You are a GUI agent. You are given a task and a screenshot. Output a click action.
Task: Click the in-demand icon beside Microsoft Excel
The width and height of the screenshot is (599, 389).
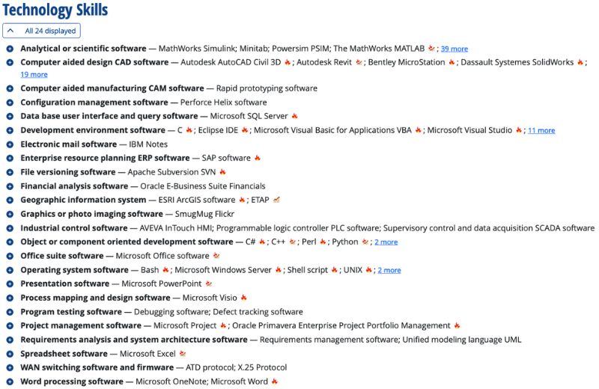pos(183,353)
